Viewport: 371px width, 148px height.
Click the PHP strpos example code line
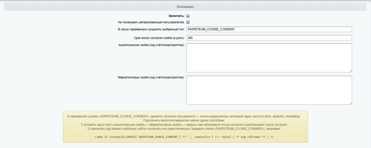pos(184,137)
